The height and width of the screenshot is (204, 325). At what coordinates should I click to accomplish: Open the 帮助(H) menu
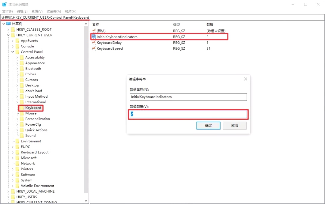[x=70, y=11]
